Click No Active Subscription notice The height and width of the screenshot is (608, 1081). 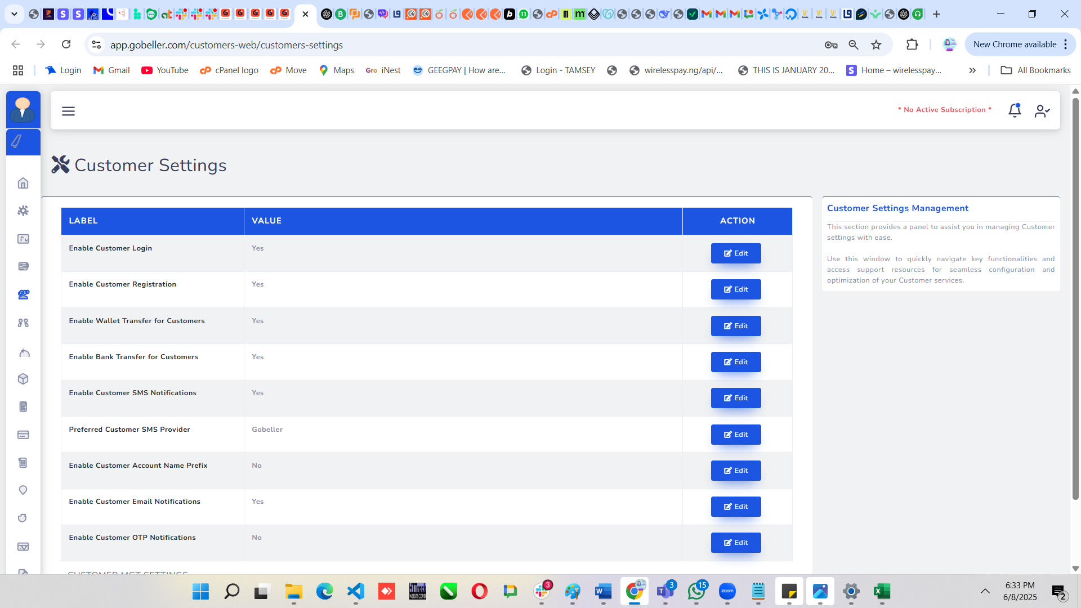[x=944, y=110]
